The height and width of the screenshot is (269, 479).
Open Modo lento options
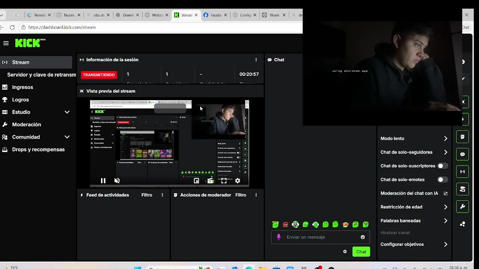(414, 139)
